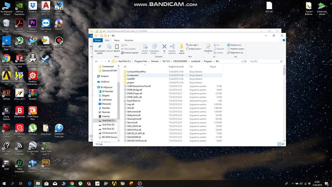Image resolution: width=332 pixels, height=187 pixels.
Task: Switch to details view layout toggle
Action: click(x=279, y=144)
